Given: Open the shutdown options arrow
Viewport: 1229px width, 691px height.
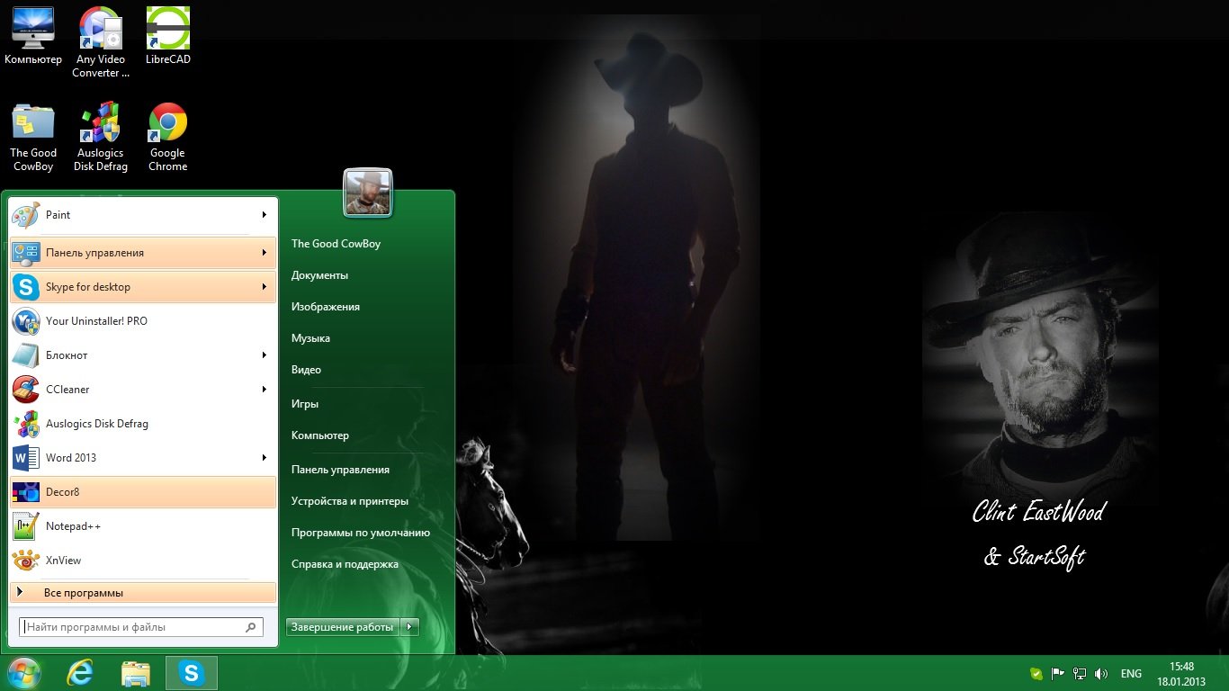Looking at the screenshot, I should pos(410,627).
